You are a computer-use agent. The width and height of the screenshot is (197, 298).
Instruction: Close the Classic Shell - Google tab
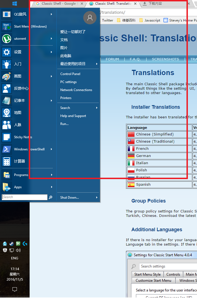click(82, 4)
